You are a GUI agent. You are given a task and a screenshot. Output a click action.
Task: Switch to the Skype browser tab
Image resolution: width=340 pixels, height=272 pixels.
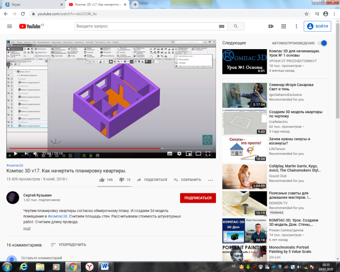click(x=32, y=4)
